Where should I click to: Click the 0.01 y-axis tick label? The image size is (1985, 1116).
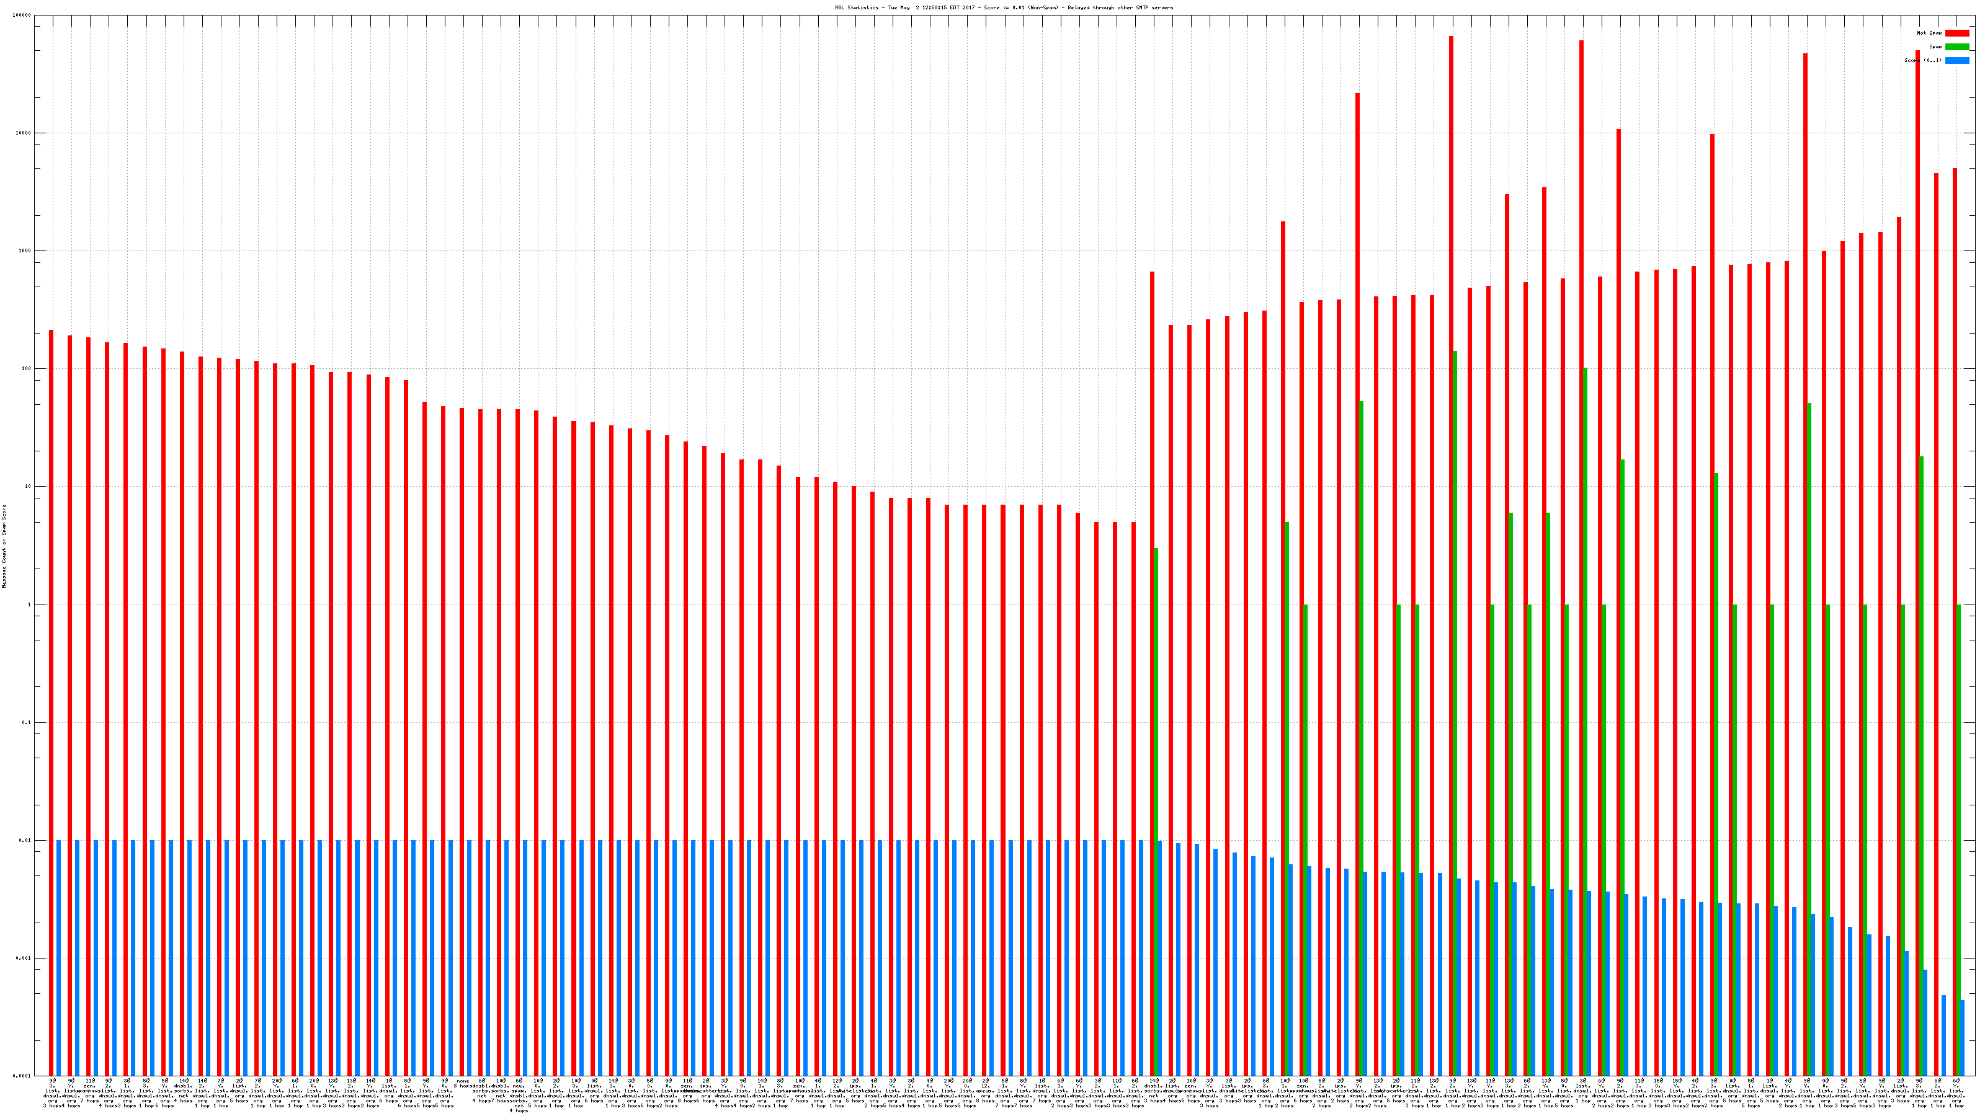tap(26, 840)
